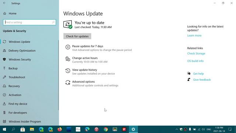Image resolution: width=236 pixels, height=133 pixels.
Task: Click the 'Related links' label
Action: pyautogui.click(x=195, y=48)
